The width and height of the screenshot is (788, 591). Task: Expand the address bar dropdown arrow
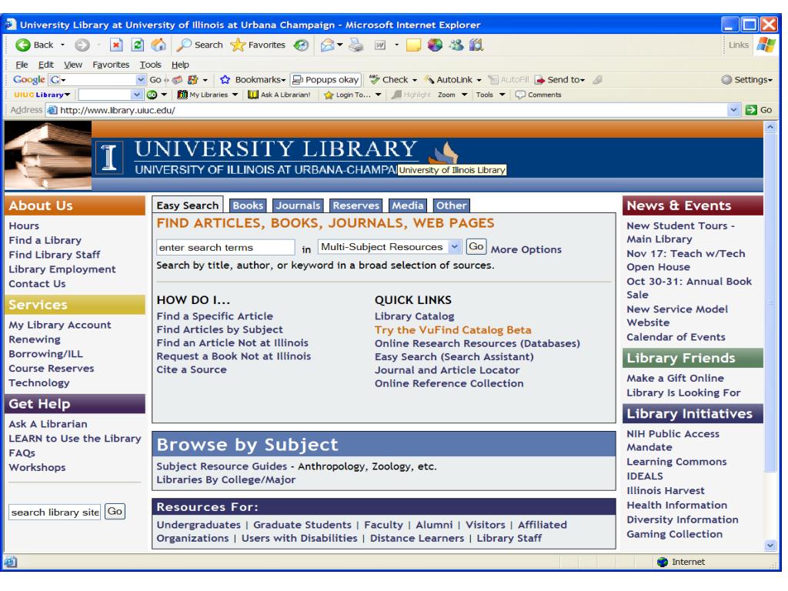733,109
